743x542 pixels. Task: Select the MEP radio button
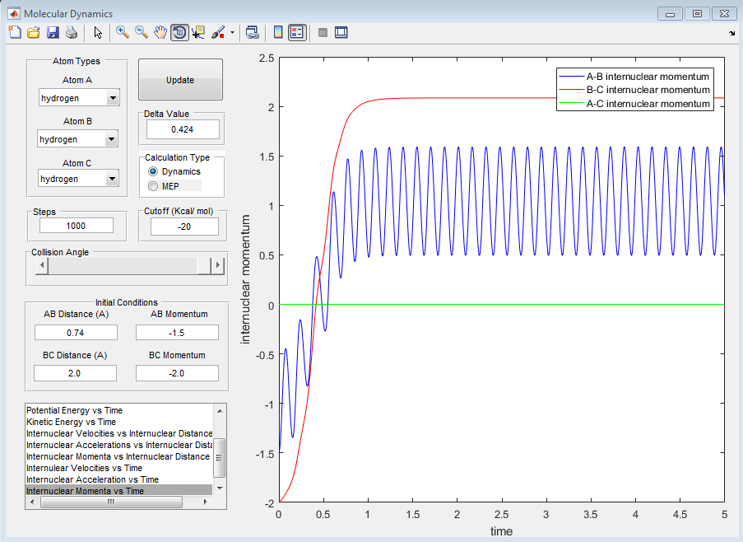pos(152,186)
